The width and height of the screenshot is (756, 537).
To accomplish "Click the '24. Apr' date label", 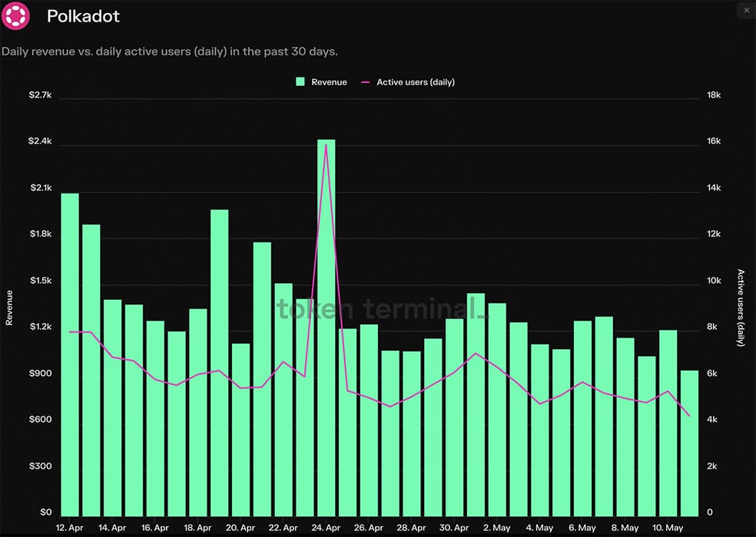I will point(326,528).
